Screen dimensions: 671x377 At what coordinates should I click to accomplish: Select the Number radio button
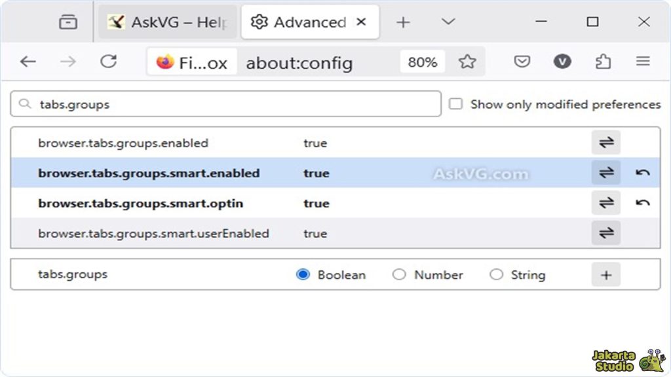click(x=399, y=275)
